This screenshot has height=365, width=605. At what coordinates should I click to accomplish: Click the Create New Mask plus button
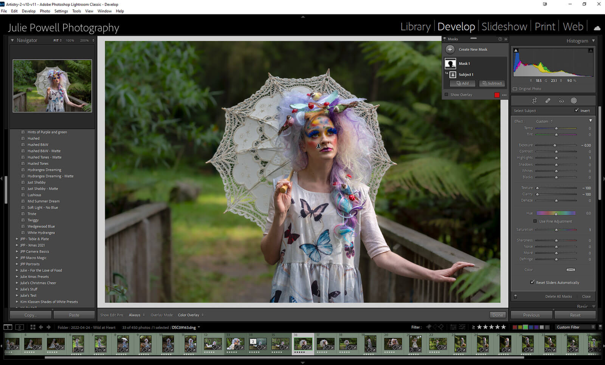click(450, 49)
